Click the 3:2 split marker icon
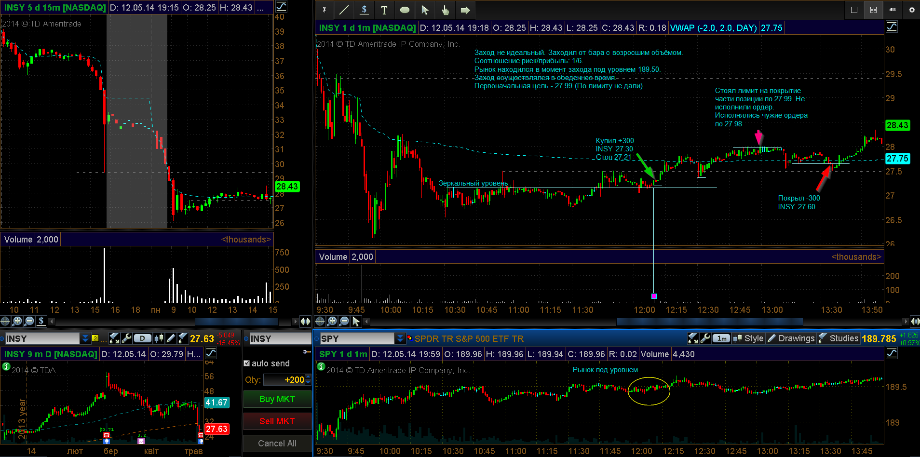 (141, 441)
